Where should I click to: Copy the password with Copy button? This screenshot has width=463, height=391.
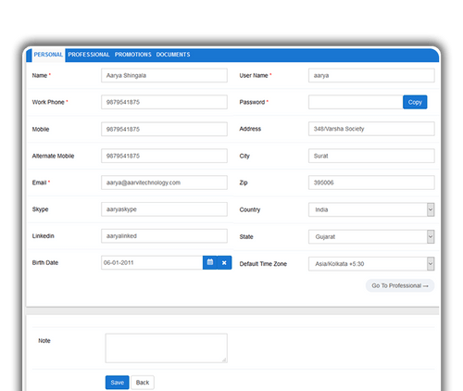tap(415, 102)
